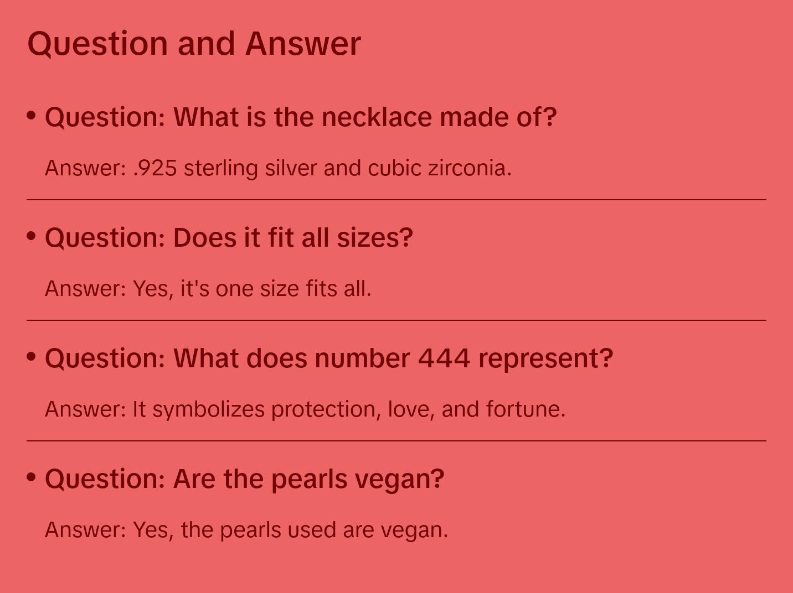This screenshot has width=793, height=593.
Task: Click the divider line under the fortune answer
Action: pos(396,441)
